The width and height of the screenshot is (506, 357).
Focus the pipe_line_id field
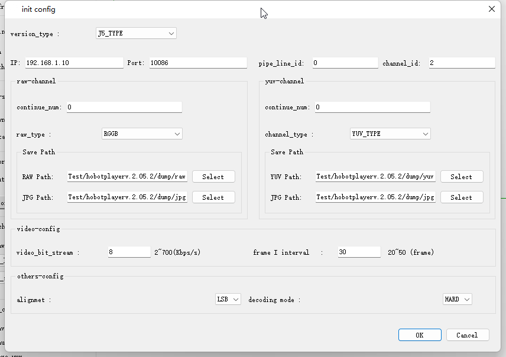coord(345,63)
